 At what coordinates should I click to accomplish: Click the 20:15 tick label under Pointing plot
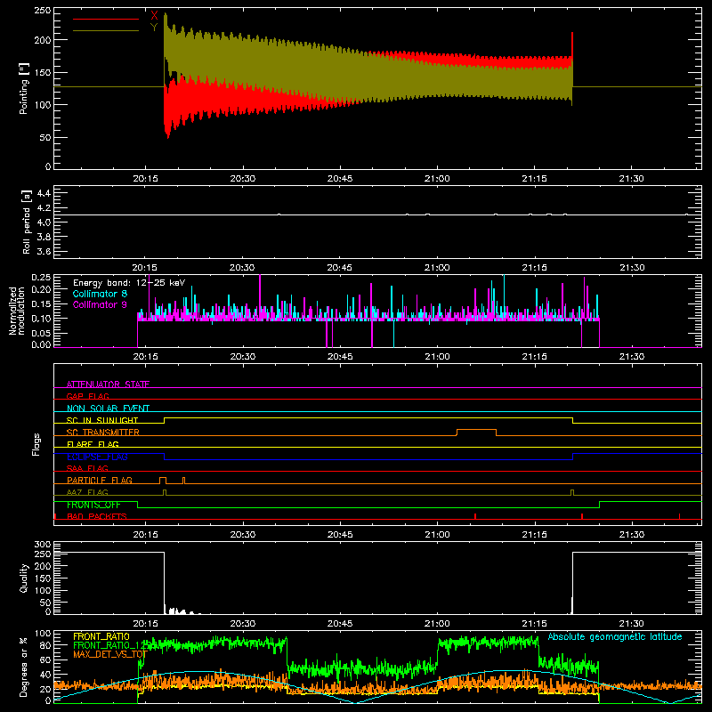[x=146, y=179]
